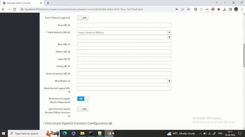Screen dimensions: 245x137
Task: Focus the Policy URL input field
Action: point(124,66)
